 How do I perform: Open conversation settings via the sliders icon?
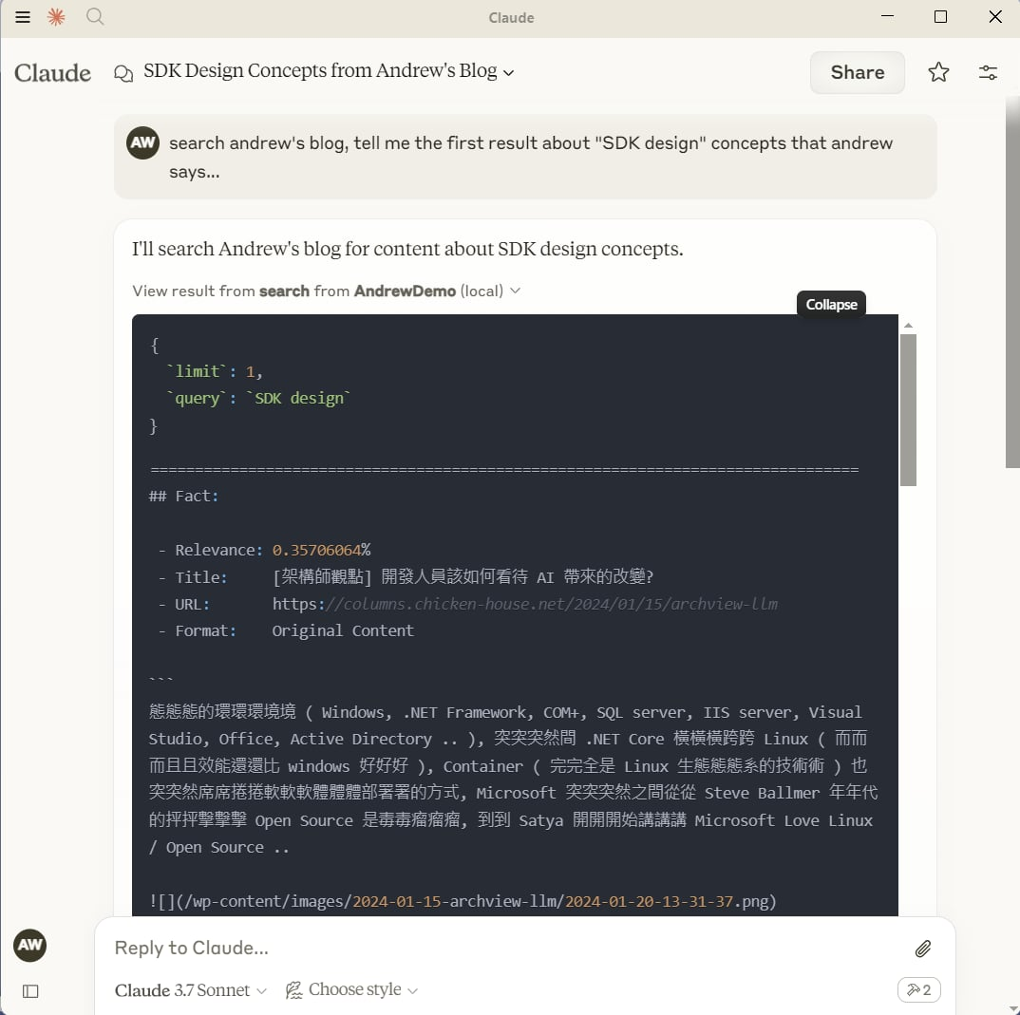[988, 71]
